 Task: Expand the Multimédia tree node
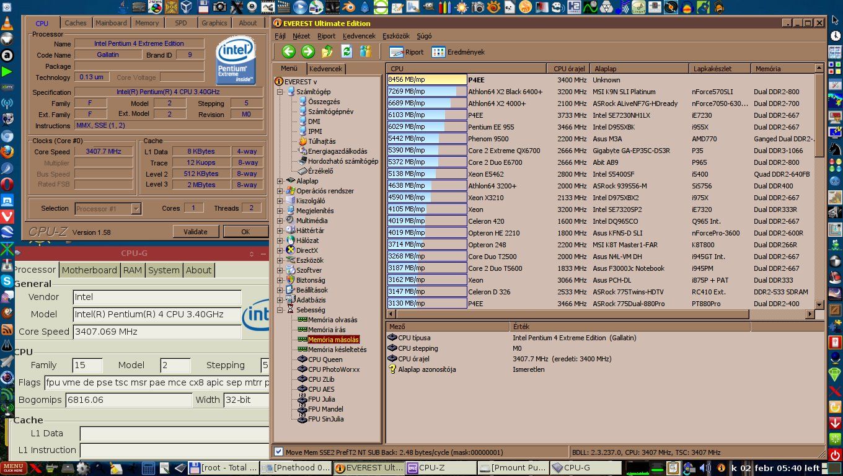pyautogui.click(x=280, y=221)
